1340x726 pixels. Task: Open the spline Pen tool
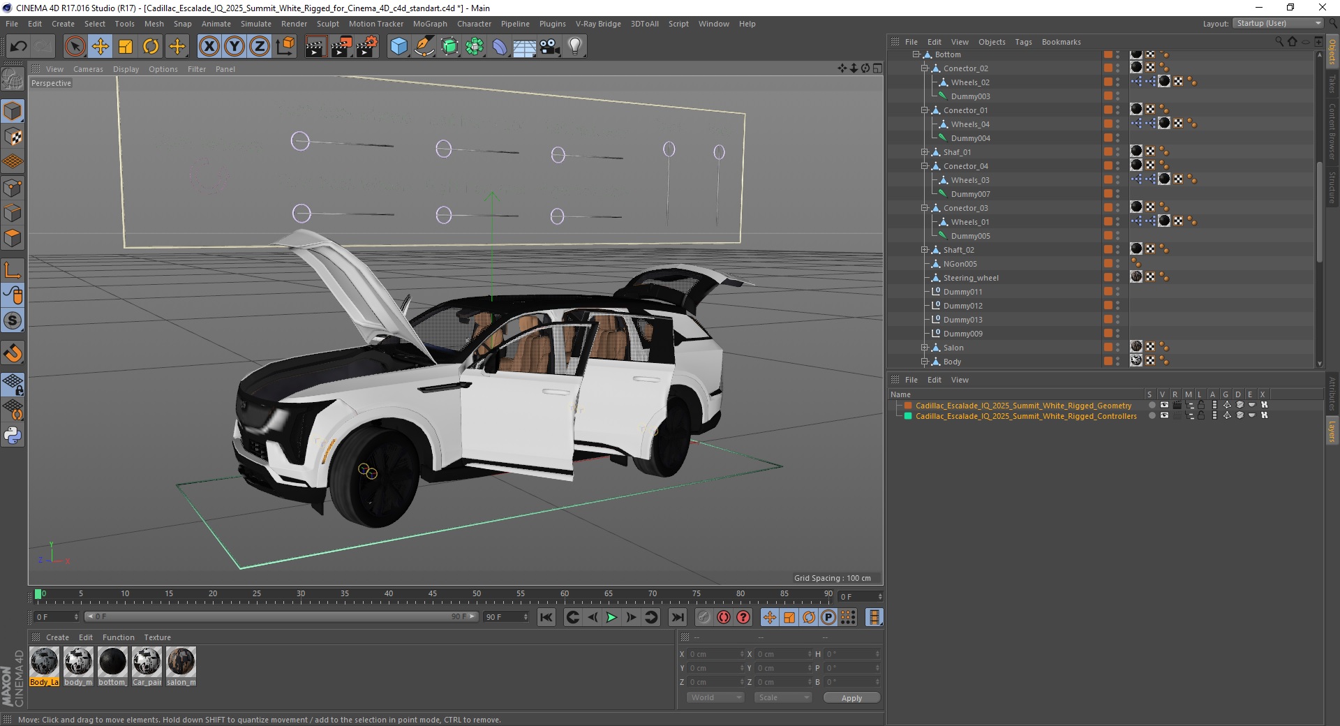424,47
